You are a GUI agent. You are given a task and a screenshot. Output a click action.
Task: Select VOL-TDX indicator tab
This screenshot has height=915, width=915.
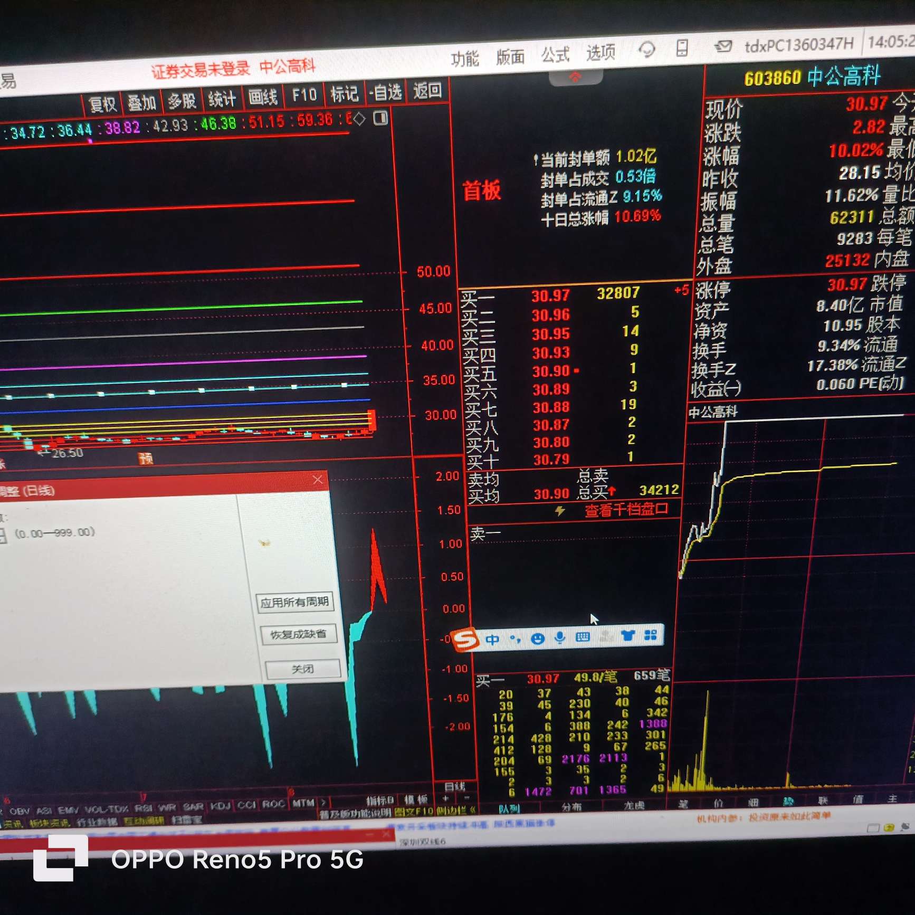click(107, 809)
